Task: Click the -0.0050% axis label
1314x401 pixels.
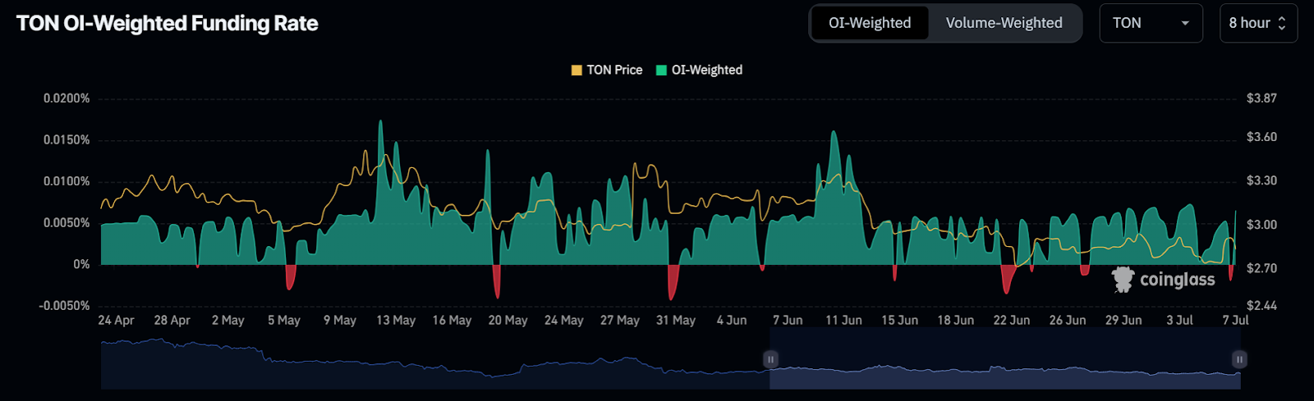Action: pyautogui.click(x=64, y=306)
